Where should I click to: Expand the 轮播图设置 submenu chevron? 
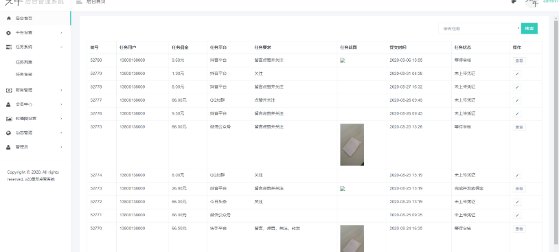61,119
